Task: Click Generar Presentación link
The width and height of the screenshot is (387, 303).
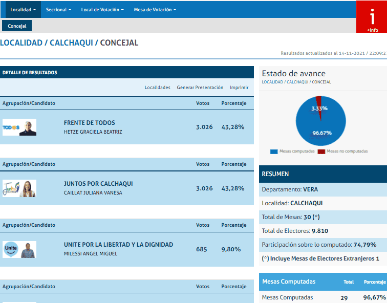Action: pos(200,88)
